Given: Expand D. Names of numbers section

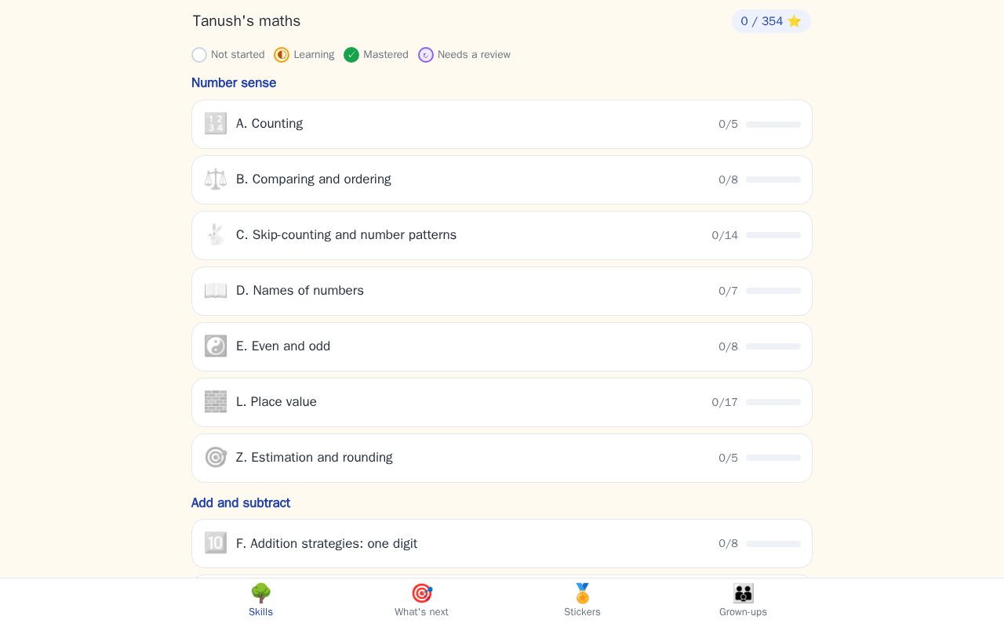Looking at the screenshot, I should coord(502,291).
